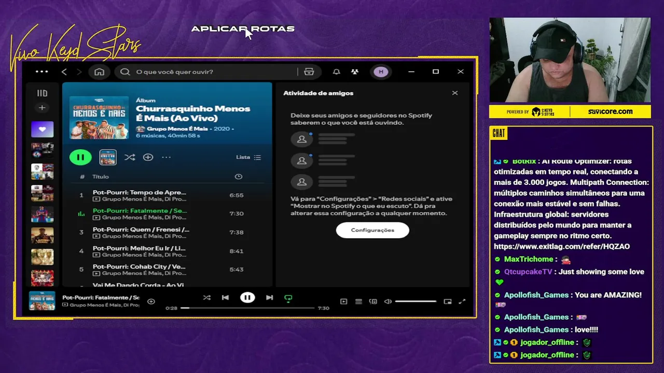
Task: Open Liked Songs heart playlist
Action: (42, 129)
